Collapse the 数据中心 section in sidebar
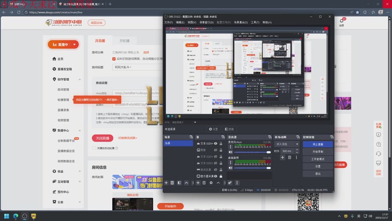 (x=80, y=131)
